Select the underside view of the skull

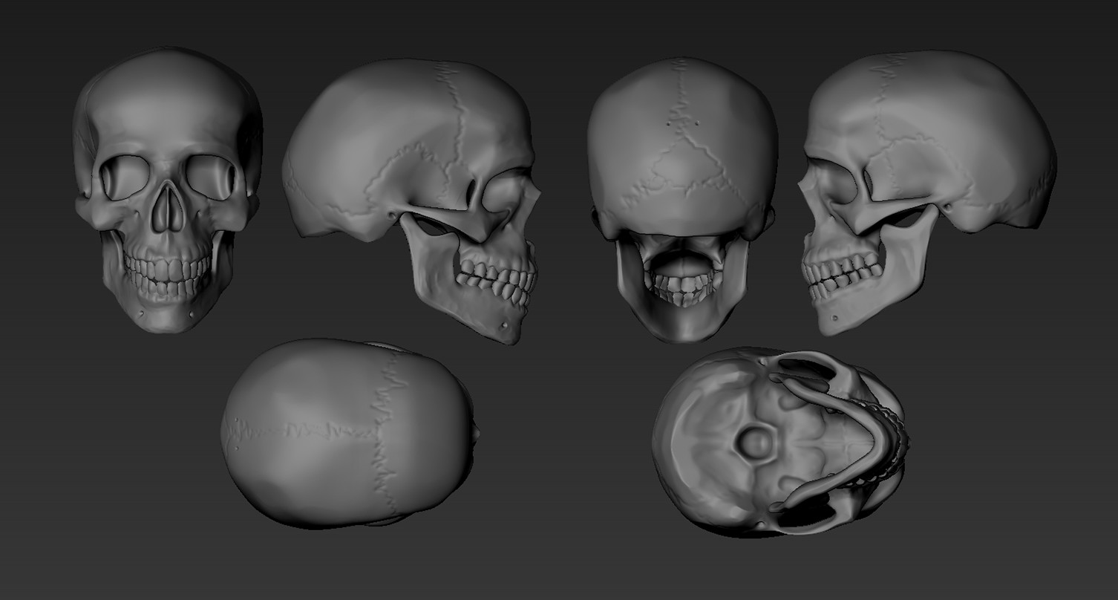point(781,442)
